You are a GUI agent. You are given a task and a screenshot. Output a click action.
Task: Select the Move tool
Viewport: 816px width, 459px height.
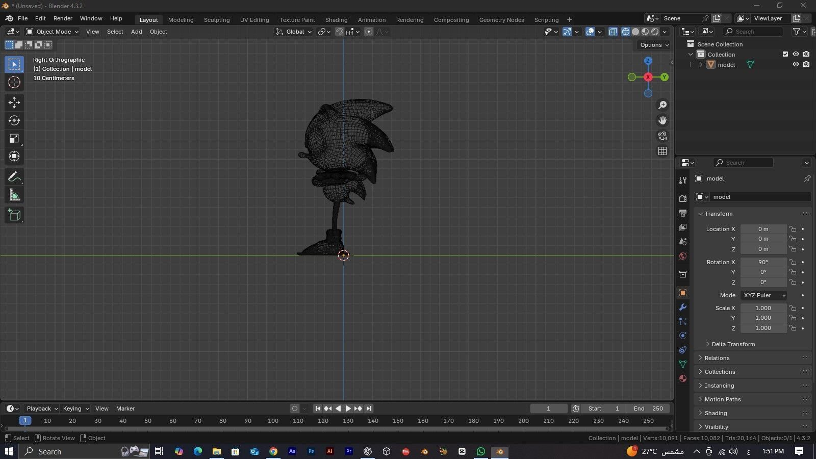click(x=14, y=103)
